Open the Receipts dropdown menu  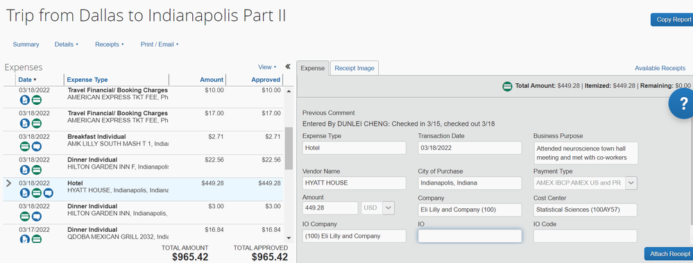[x=109, y=44]
